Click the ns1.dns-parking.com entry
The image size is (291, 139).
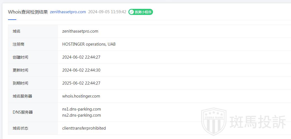tap(81, 109)
